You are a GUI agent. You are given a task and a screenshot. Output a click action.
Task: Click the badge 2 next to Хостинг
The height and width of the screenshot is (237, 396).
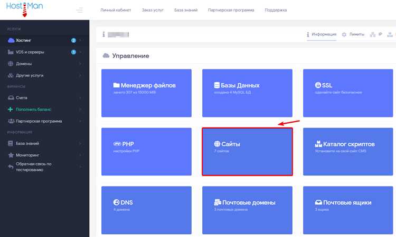point(73,41)
